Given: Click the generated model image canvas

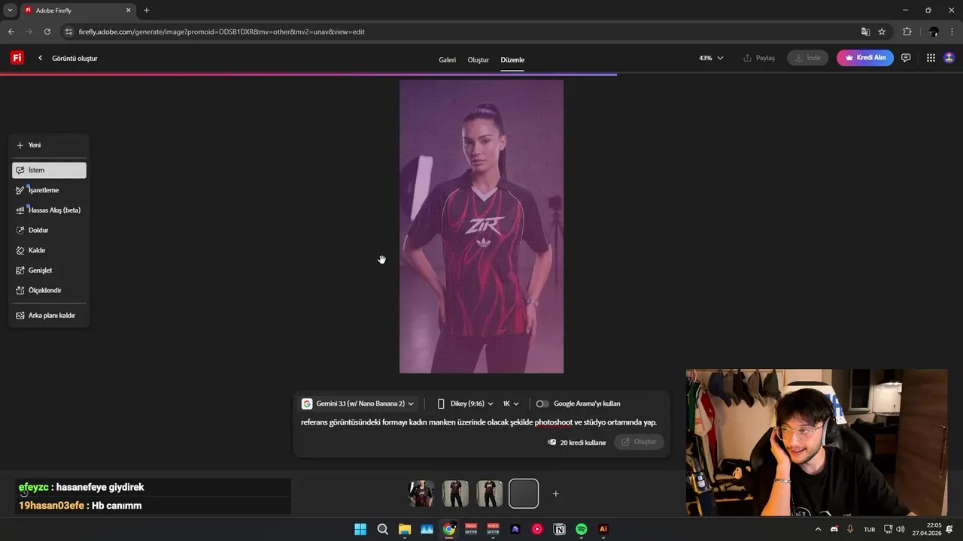Looking at the screenshot, I should tap(481, 226).
